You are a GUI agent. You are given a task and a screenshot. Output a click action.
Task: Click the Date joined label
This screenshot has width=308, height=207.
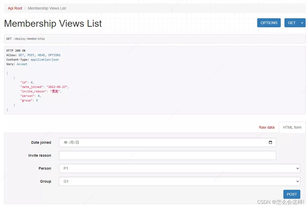pyautogui.click(x=41, y=142)
